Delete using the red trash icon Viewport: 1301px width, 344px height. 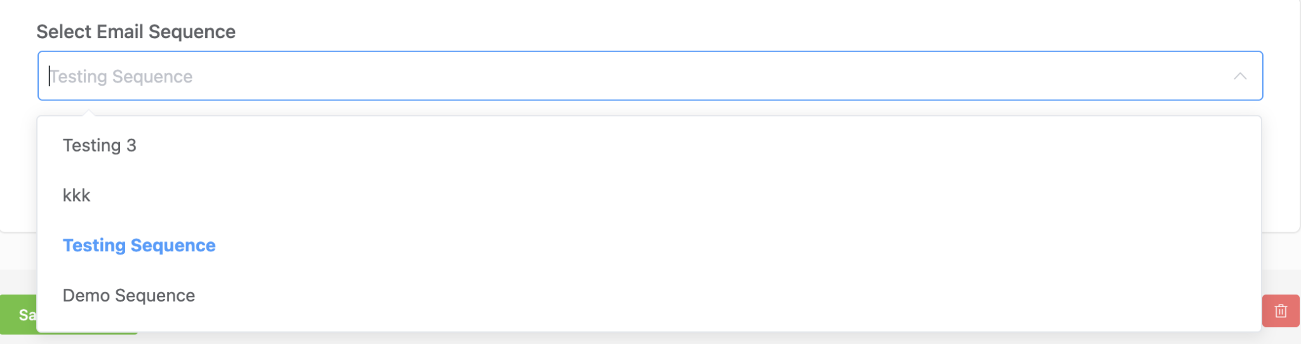coord(1280,311)
